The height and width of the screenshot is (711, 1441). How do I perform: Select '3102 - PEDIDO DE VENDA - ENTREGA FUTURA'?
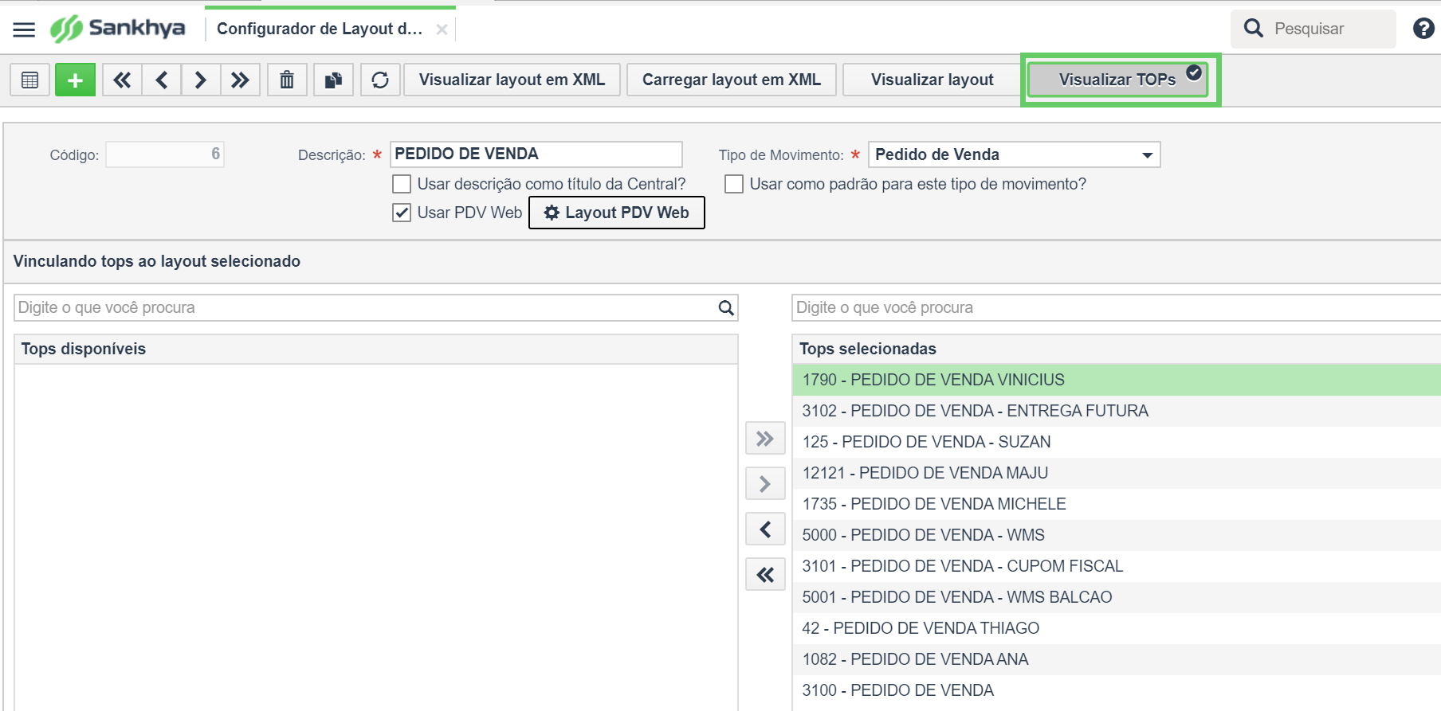(1117, 411)
